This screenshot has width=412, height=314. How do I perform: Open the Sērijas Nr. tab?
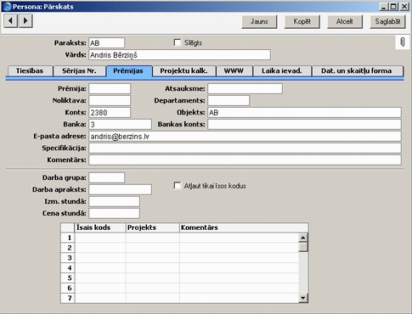[79, 70]
